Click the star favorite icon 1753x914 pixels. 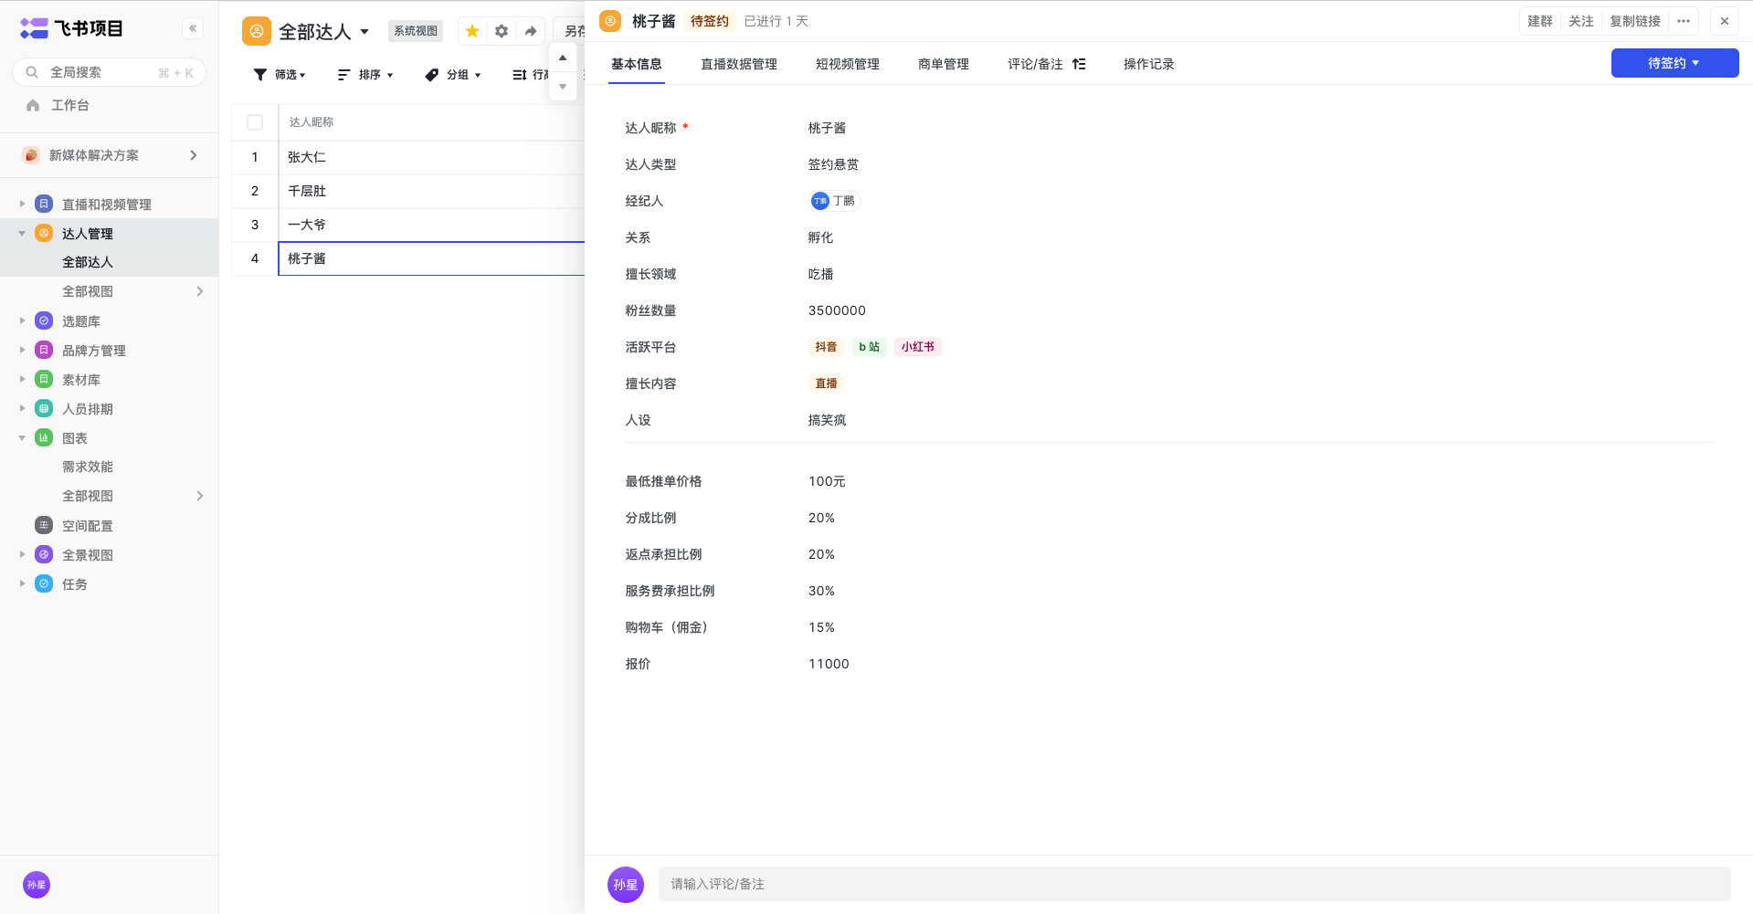click(472, 31)
